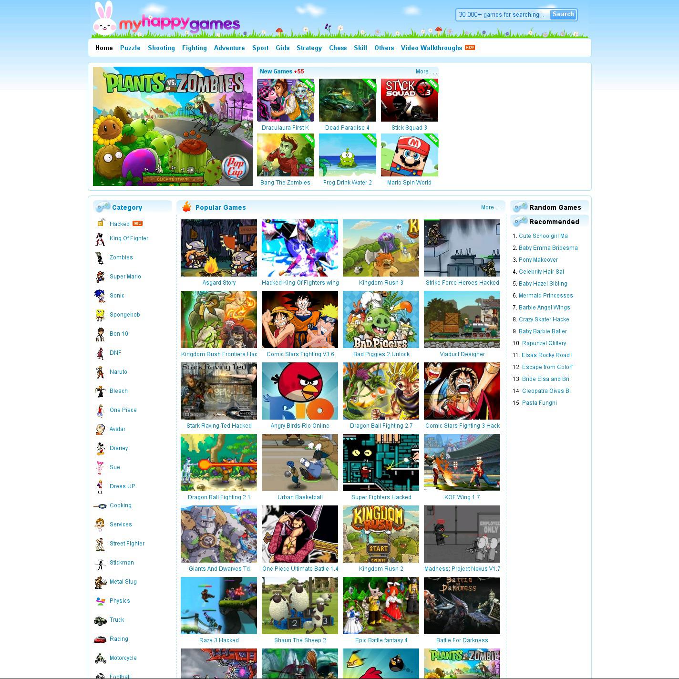Open the Adventure menu item
Image resolution: width=679 pixels, height=679 pixels.
tap(229, 48)
